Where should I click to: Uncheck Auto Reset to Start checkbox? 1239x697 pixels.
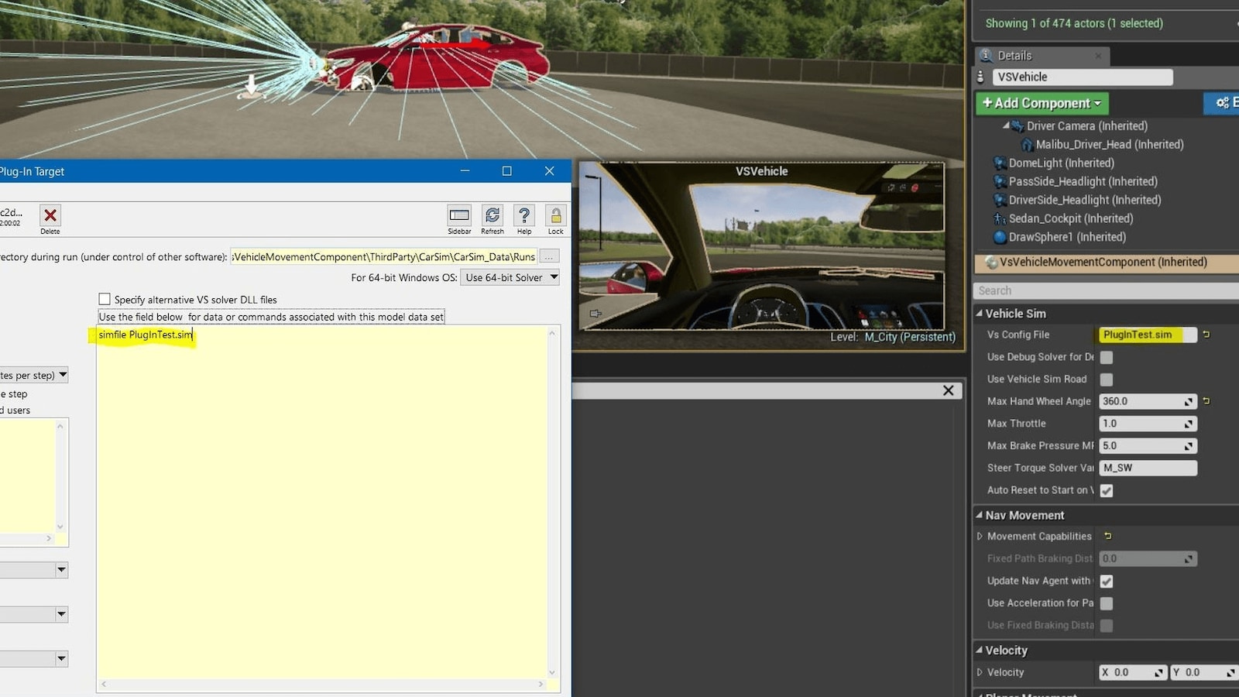coord(1107,490)
